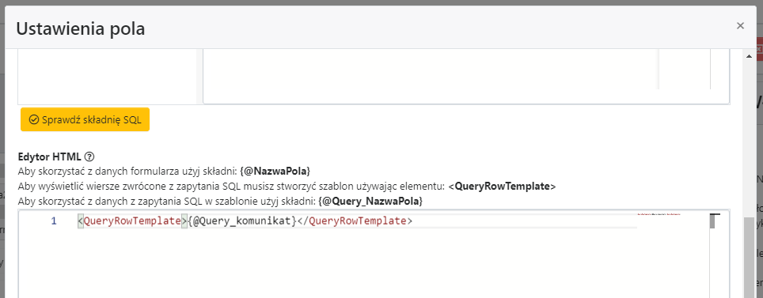Image resolution: width=763 pixels, height=298 pixels.
Task: Click the left panel beside the SQL text area
Action: 107,77
